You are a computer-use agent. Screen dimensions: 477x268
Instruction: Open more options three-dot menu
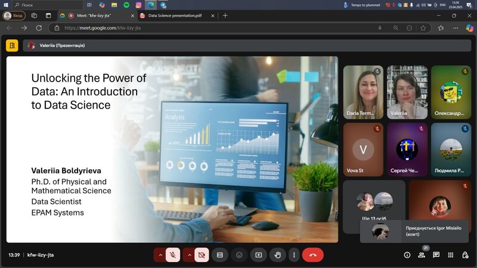[294, 255]
